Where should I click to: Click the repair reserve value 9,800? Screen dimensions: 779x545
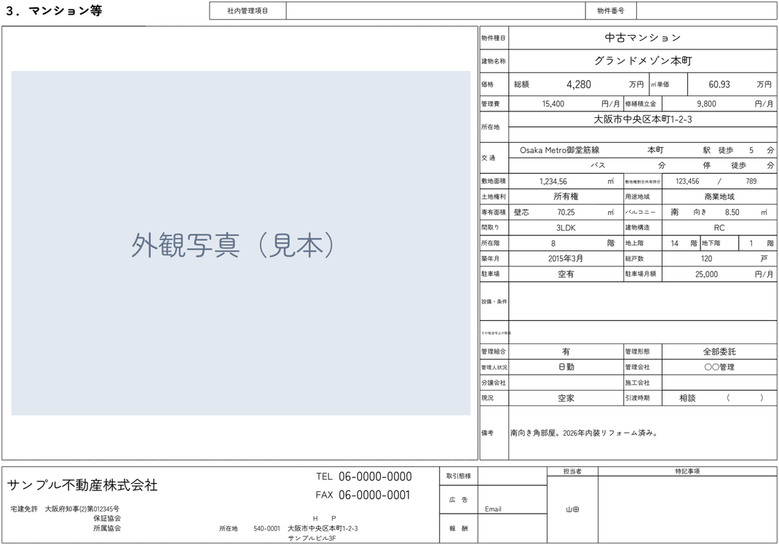coord(706,104)
